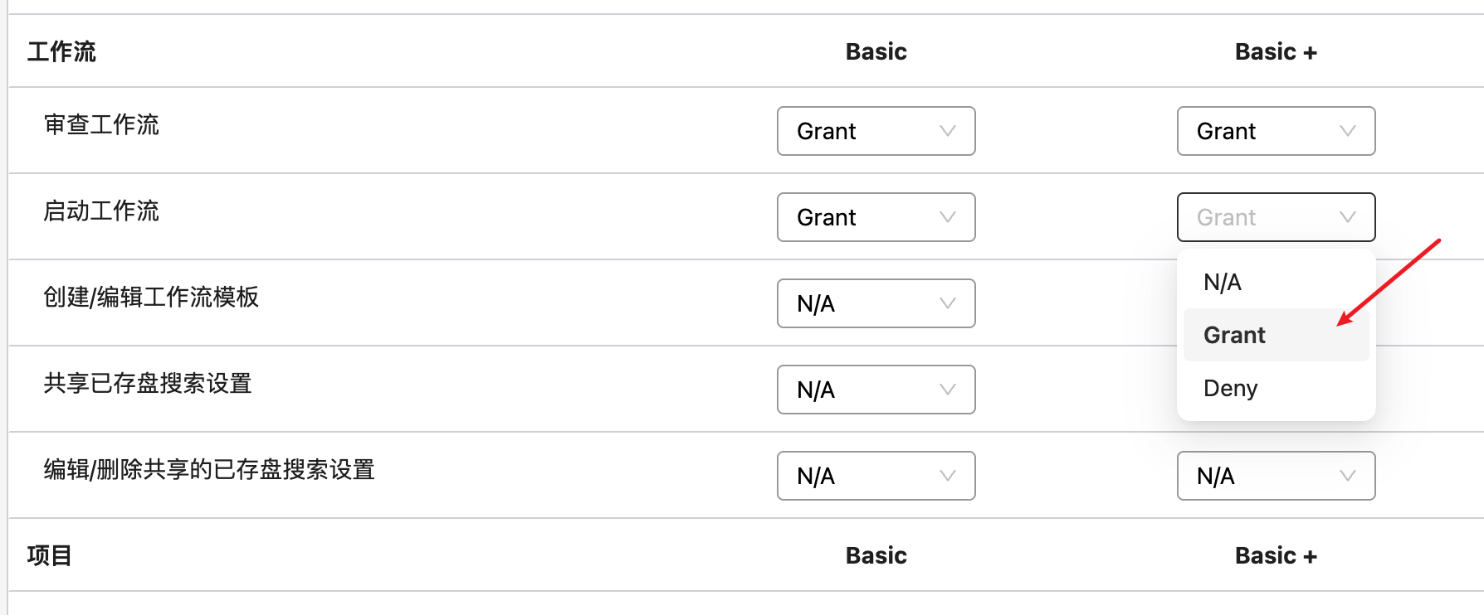Open the Basic + dropdown for 审查工作流
This screenshot has height=615, width=1484.
1276,131
